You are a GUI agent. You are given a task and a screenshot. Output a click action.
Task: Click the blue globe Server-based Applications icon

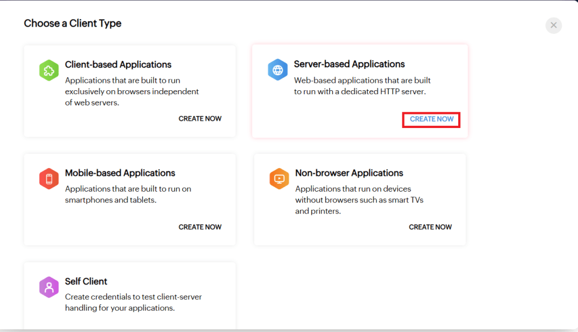[x=277, y=70]
